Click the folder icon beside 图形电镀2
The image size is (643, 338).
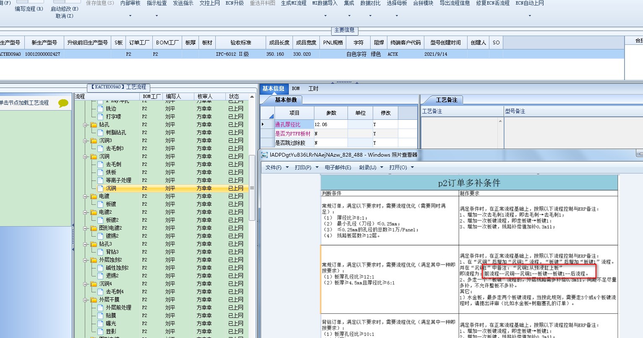[94, 228]
